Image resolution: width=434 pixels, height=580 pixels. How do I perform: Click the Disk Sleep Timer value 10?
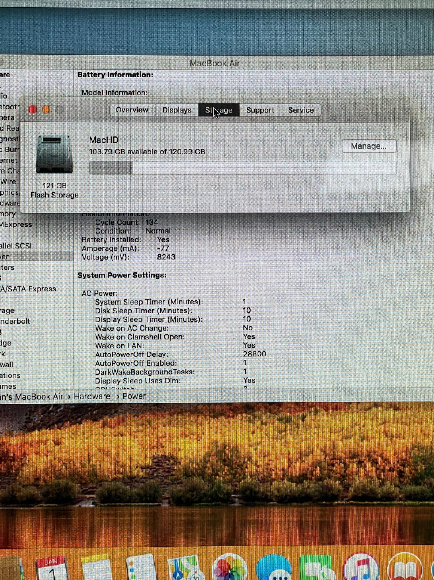[247, 311]
